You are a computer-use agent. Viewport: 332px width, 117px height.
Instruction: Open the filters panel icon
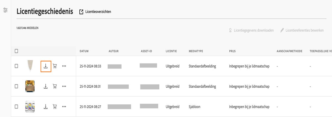click(5, 10)
